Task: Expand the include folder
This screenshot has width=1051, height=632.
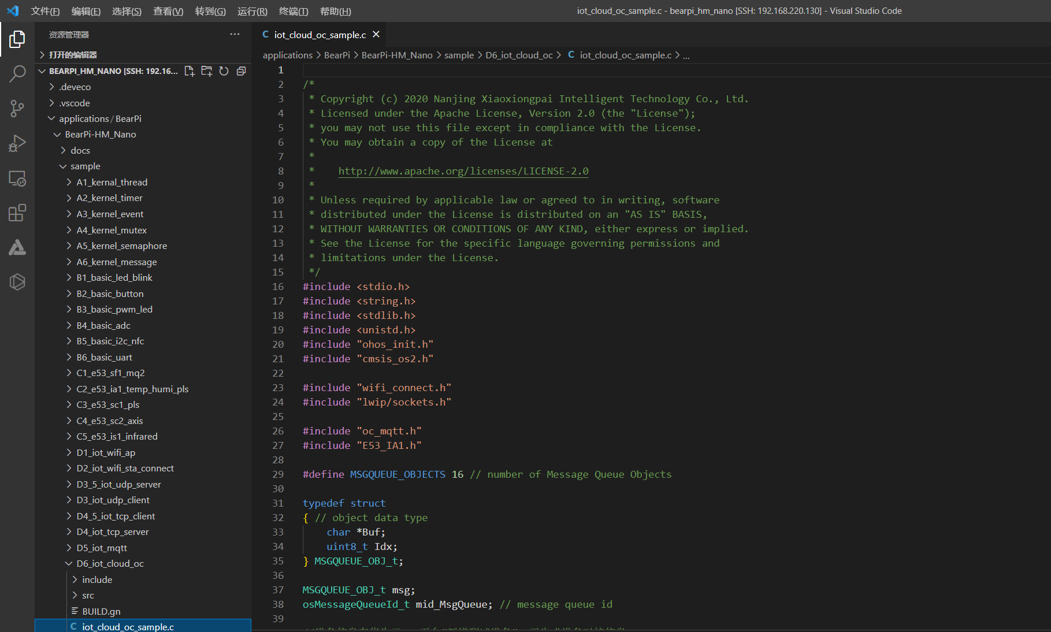Action: click(x=143, y=579)
